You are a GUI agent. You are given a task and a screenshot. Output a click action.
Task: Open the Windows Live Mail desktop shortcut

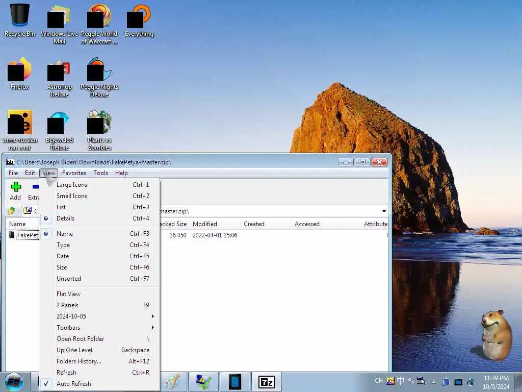59,24
